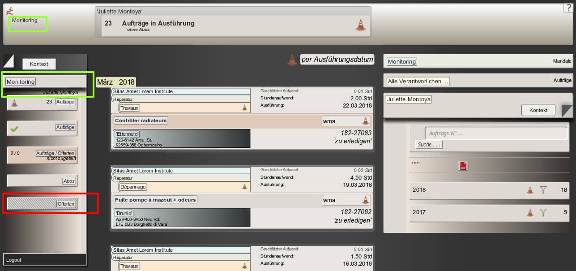Click the cone in 'Contrôler radiateurs' wma field

pyautogui.click(x=366, y=121)
